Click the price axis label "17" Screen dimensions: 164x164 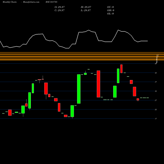pos(156,119)
